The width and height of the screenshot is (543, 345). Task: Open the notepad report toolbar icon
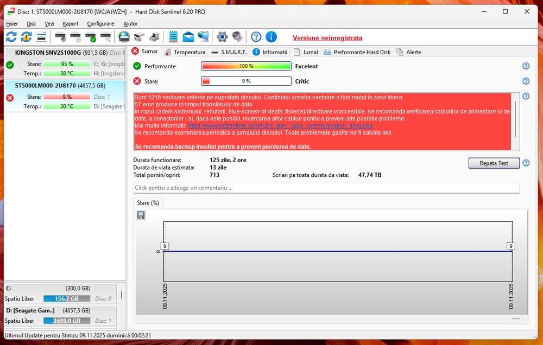[173, 37]
